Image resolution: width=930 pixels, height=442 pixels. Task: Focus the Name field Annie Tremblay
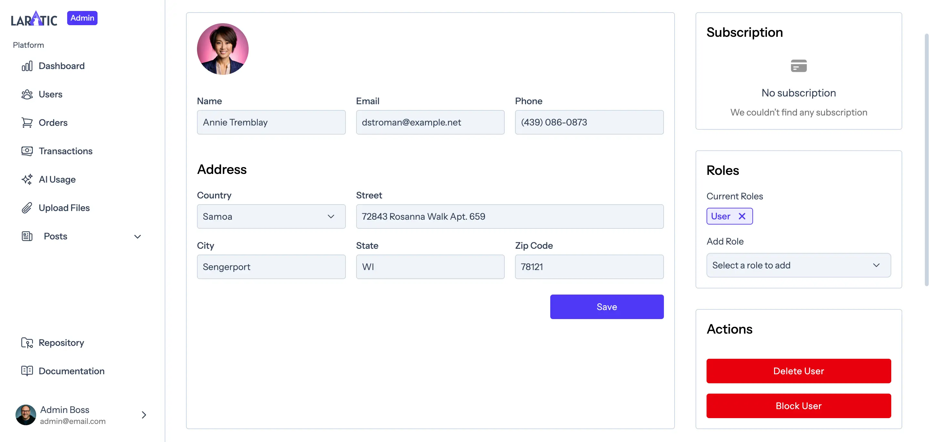pos(271,122)
